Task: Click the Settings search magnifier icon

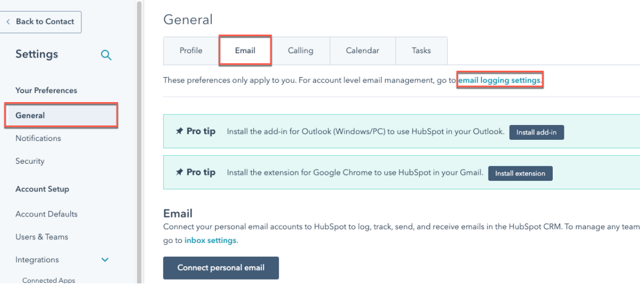Action: [106, 55]
